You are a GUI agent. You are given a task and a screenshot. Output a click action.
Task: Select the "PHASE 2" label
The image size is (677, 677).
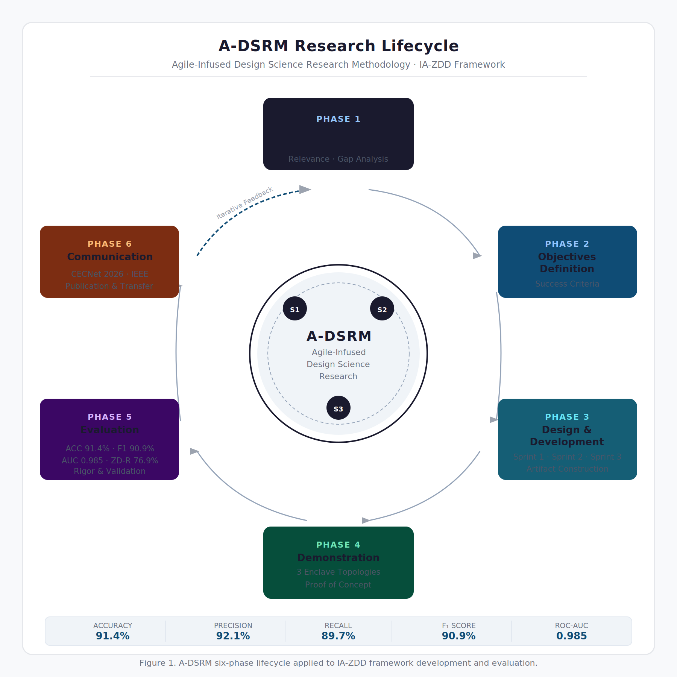[567, 244]
